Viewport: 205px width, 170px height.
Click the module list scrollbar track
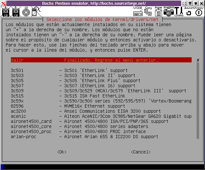coord(198,101)
